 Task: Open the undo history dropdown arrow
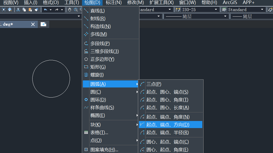coord(51,10)
